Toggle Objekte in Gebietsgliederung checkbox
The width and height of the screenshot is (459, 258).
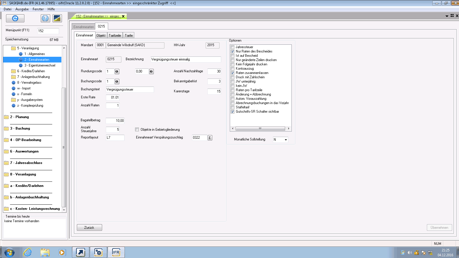pyautogui.click(x=137, y=130)
